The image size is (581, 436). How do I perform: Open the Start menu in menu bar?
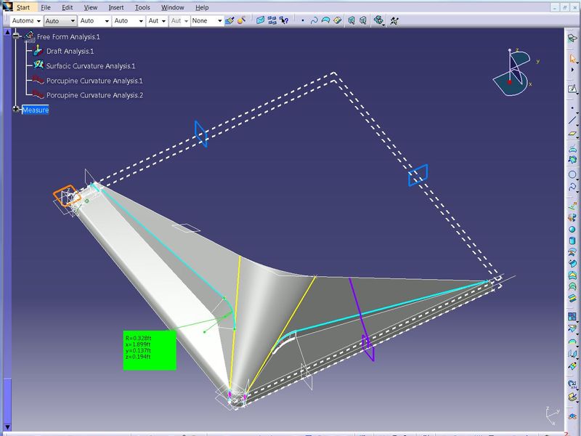coord(23,7)
